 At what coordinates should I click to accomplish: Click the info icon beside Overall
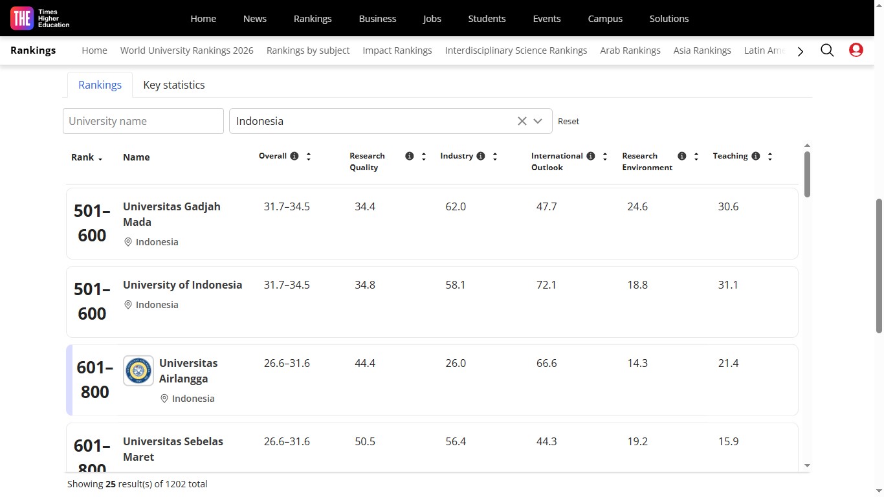(294, 156)
